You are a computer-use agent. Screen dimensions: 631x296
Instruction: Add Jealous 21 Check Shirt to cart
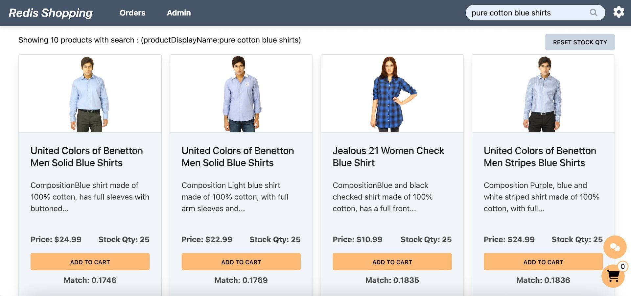pos(392,262)
